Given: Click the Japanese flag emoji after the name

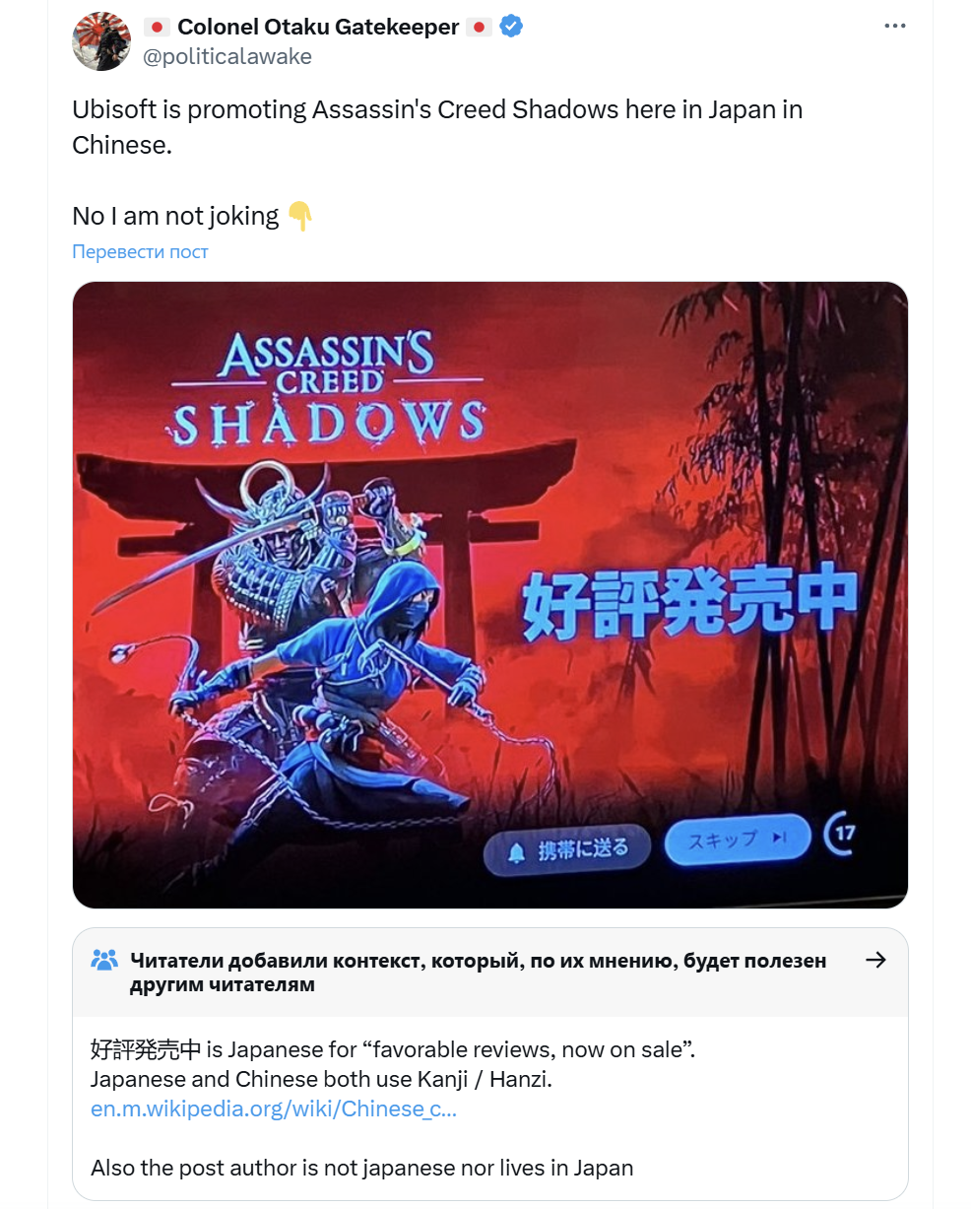Looking at the screenshot, I should click(x=480, y=27).
